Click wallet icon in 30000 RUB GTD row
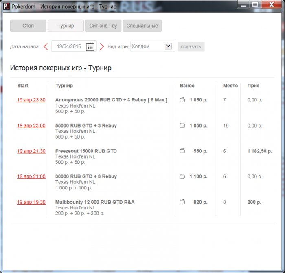 coord(182,176)
